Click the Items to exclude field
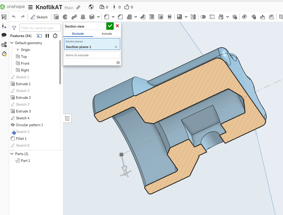The height and width of the screenshot is (215, 283). click(92, 55)
